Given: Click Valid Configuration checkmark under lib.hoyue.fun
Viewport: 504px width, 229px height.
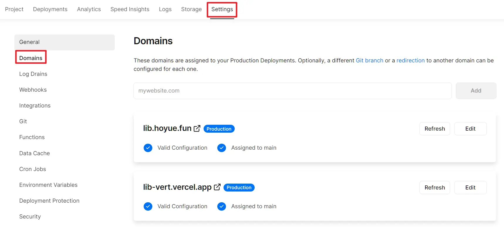Looking at the screenshot, I should click(x=148, y=148).
